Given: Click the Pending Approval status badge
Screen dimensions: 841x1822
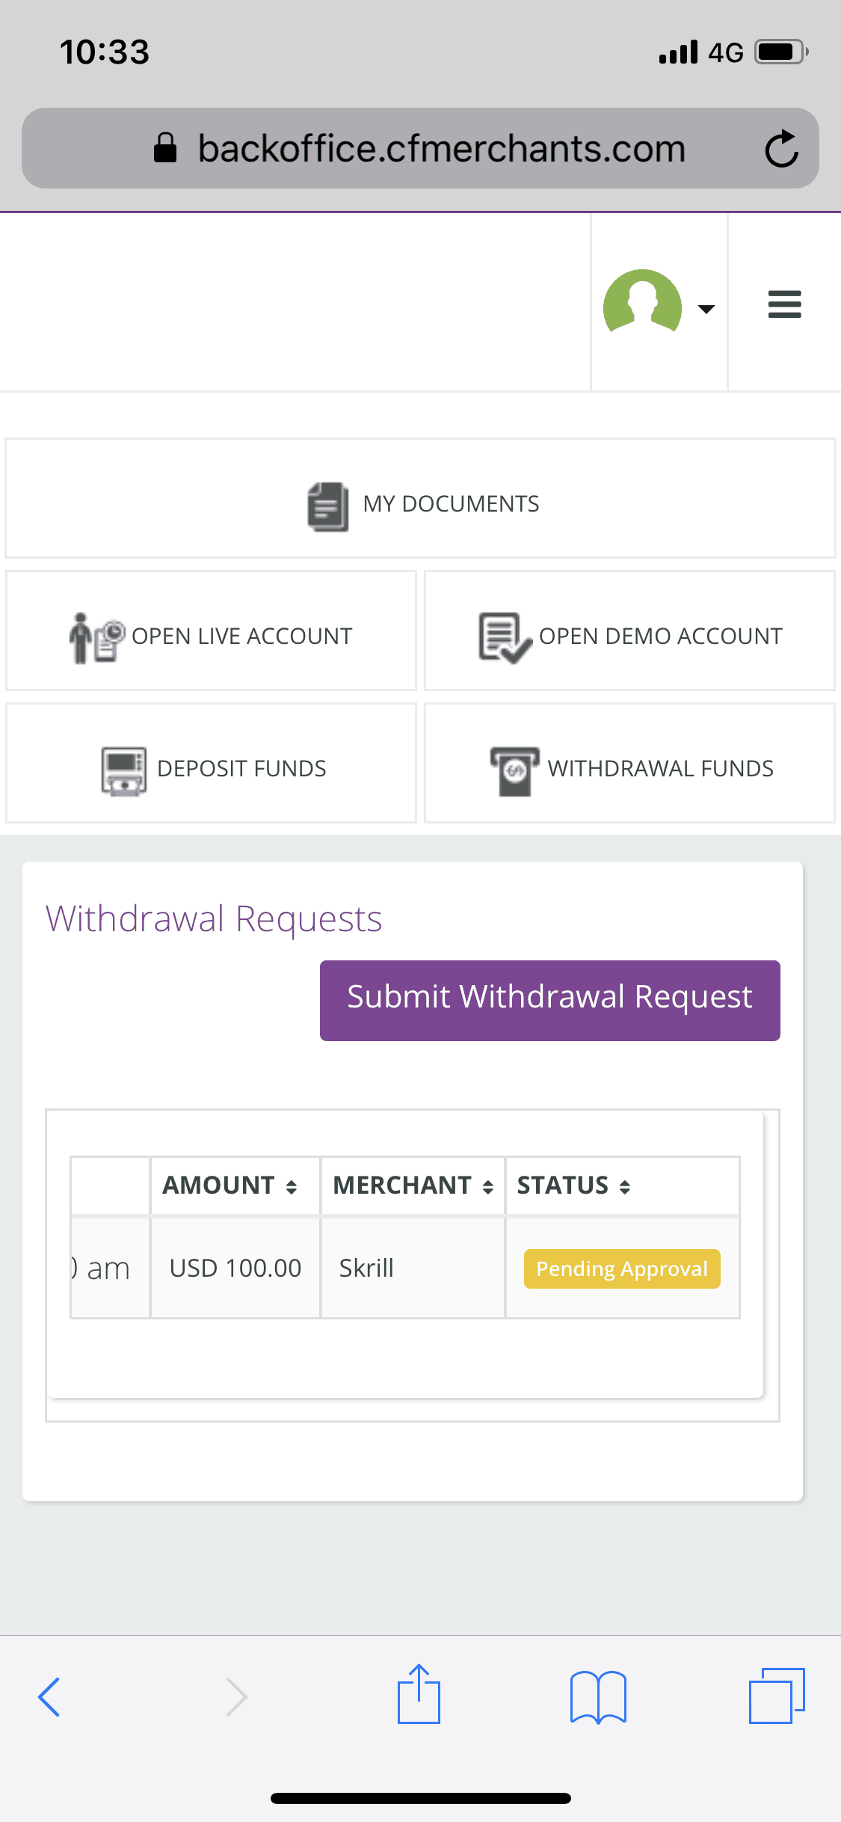Looking at the screenshot, I should [x=621, y=1269].
